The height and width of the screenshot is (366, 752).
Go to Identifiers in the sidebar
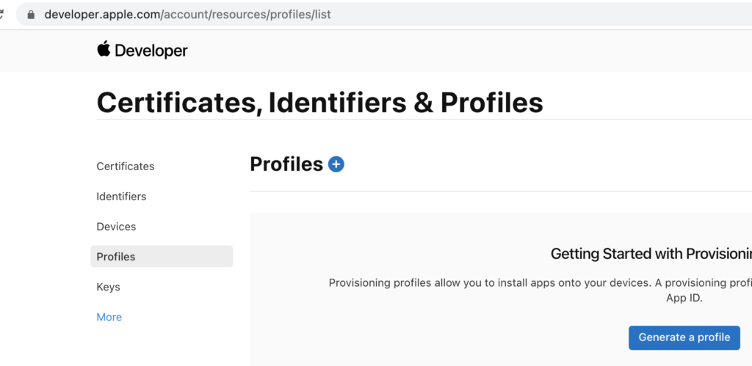(121, 197)
